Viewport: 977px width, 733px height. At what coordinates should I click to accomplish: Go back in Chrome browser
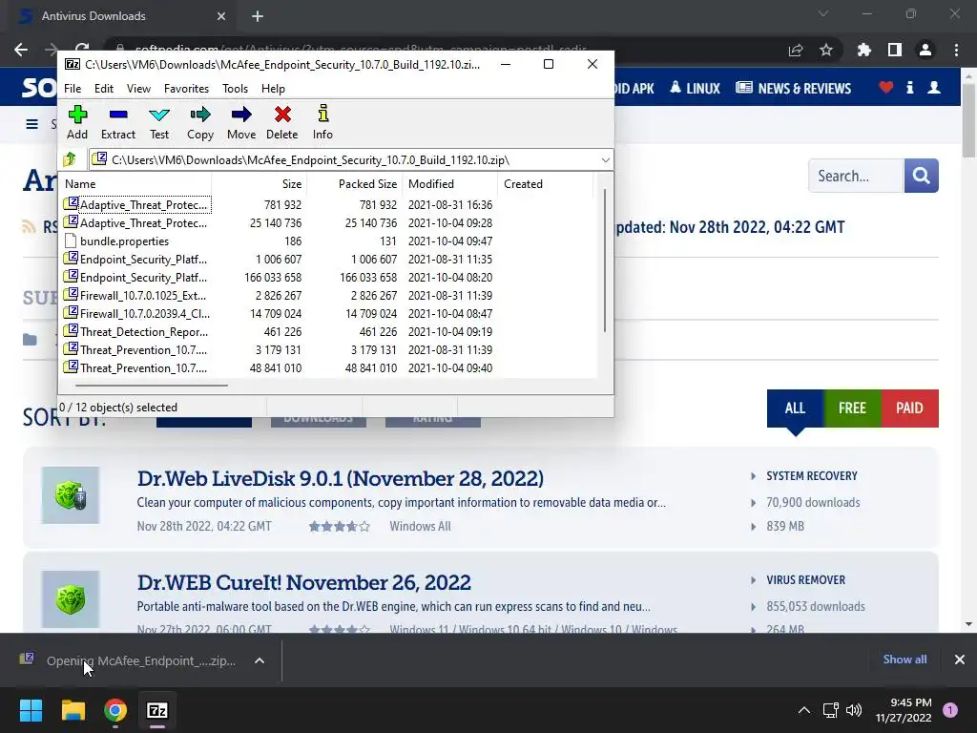(x=21, y=50)
